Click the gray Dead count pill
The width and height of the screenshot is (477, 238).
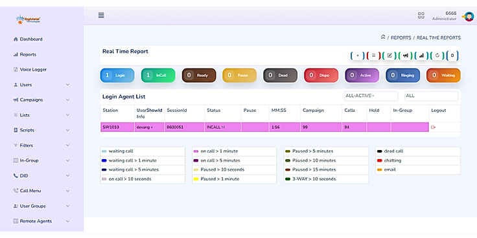point(280,75)
